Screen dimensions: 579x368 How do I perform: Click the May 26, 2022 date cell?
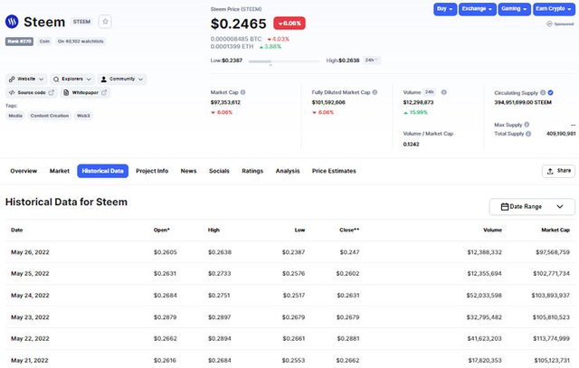point(30,252)
